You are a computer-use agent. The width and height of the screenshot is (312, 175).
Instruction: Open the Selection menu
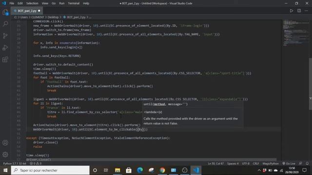(x=32, y=3)
